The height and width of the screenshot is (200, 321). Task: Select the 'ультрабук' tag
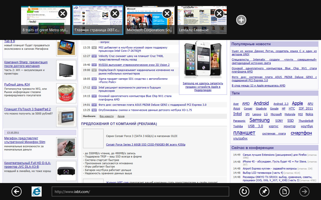click(240, 138)
